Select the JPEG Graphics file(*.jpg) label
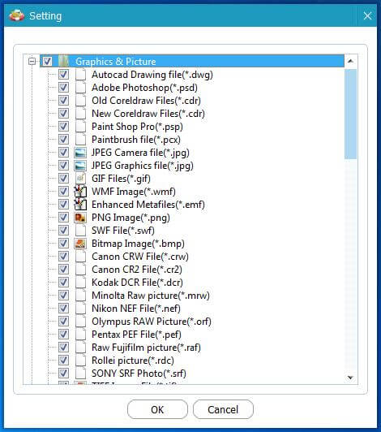Image resolution: width=381 pixels, height=432 pixels. 143,166
